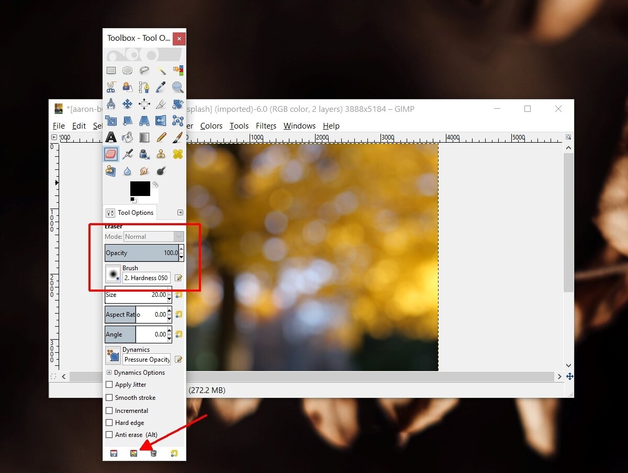Open the Brush editor icon next to Hardness 050
This screenshot has width=628, height=473.
coord(178,278)
